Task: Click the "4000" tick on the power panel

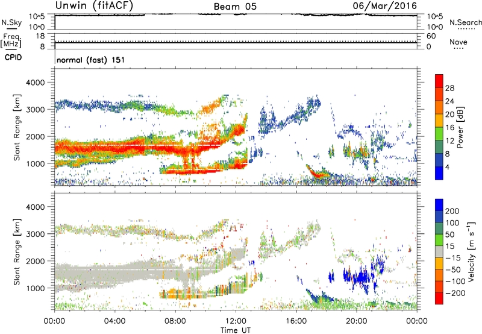Action: click(x=36, y=83)
